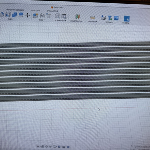Open the ZŁÓŻ dropdown menu

click(x=41, y=20)
